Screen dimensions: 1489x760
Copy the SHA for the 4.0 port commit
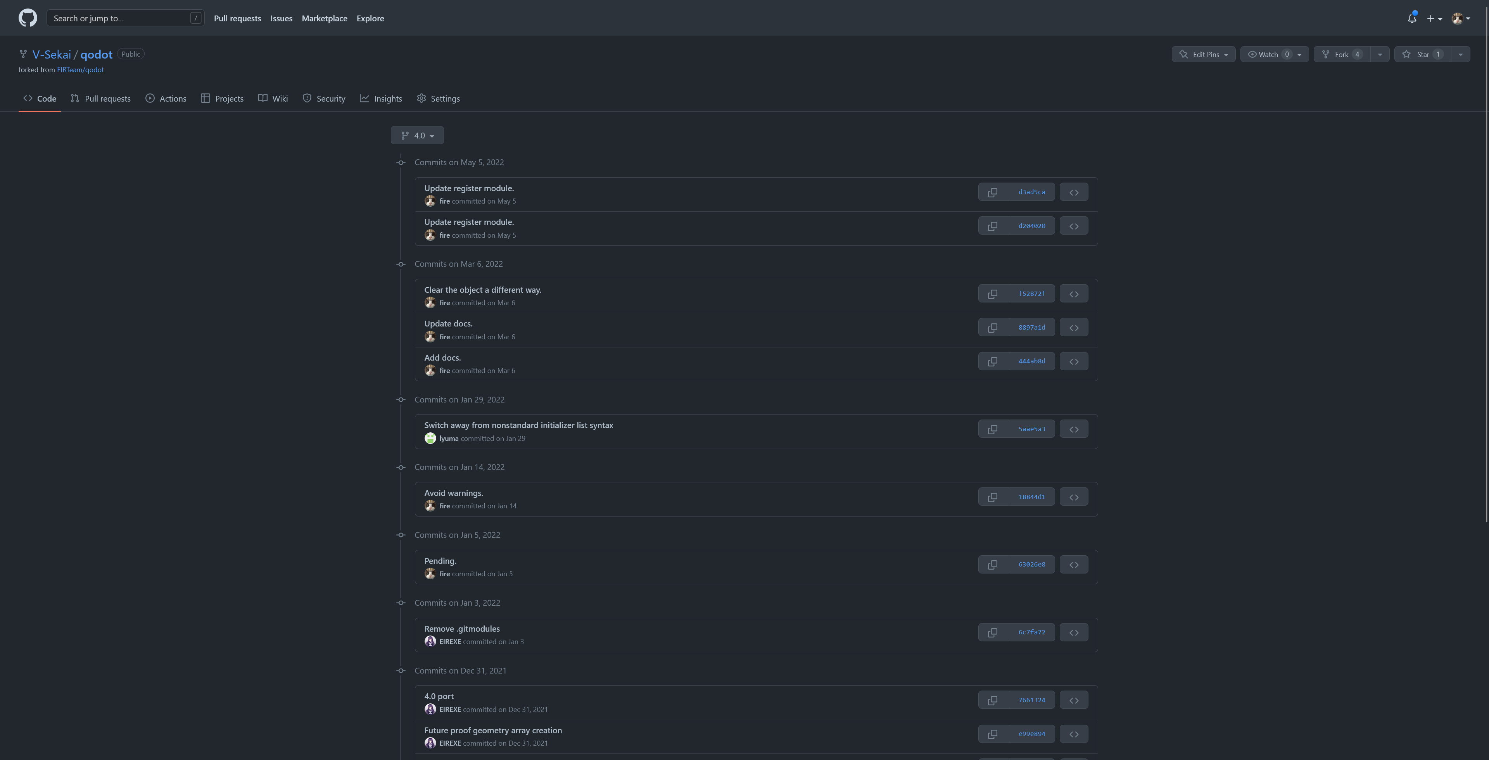point(993,699)
